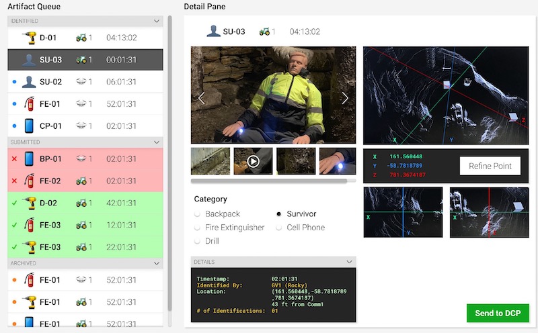The image size is (538, 333).
Task: Click the green checkmark beside D-02
Action: click(x=14, y=203)
